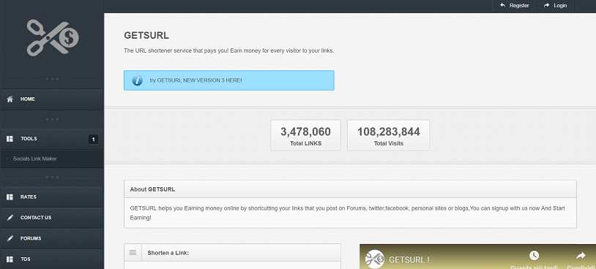Image resolution: width=596 pixels, height=269 pixels.
Task: Click the About paragraph starting GETSURL helps you
Action: 347,213
